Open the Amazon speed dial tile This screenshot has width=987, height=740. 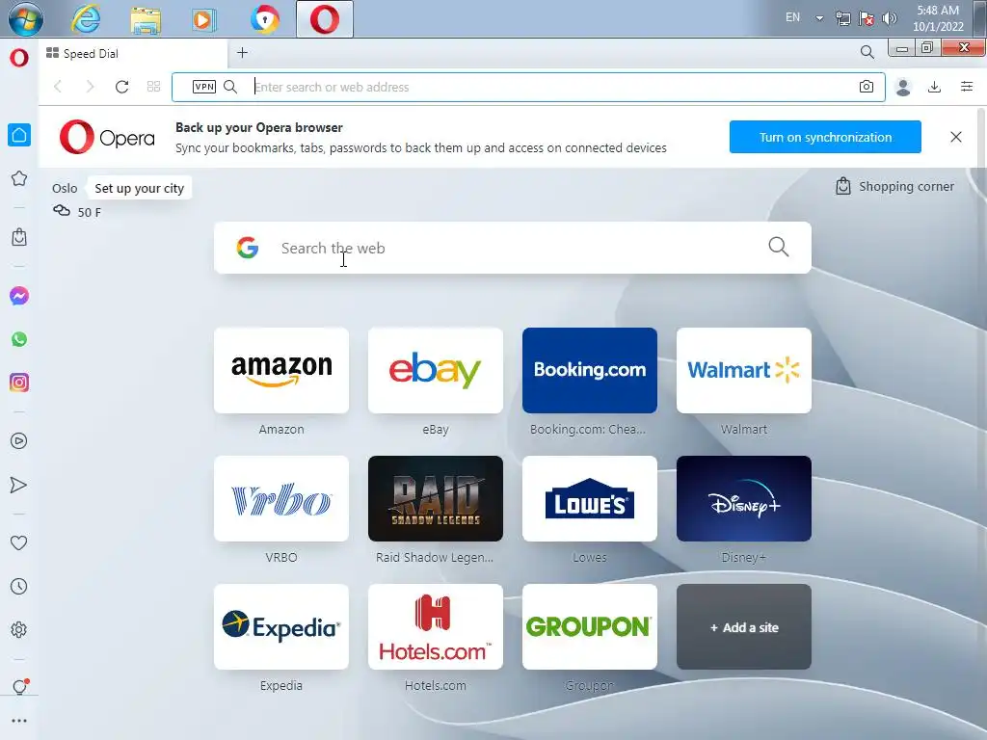281,371
